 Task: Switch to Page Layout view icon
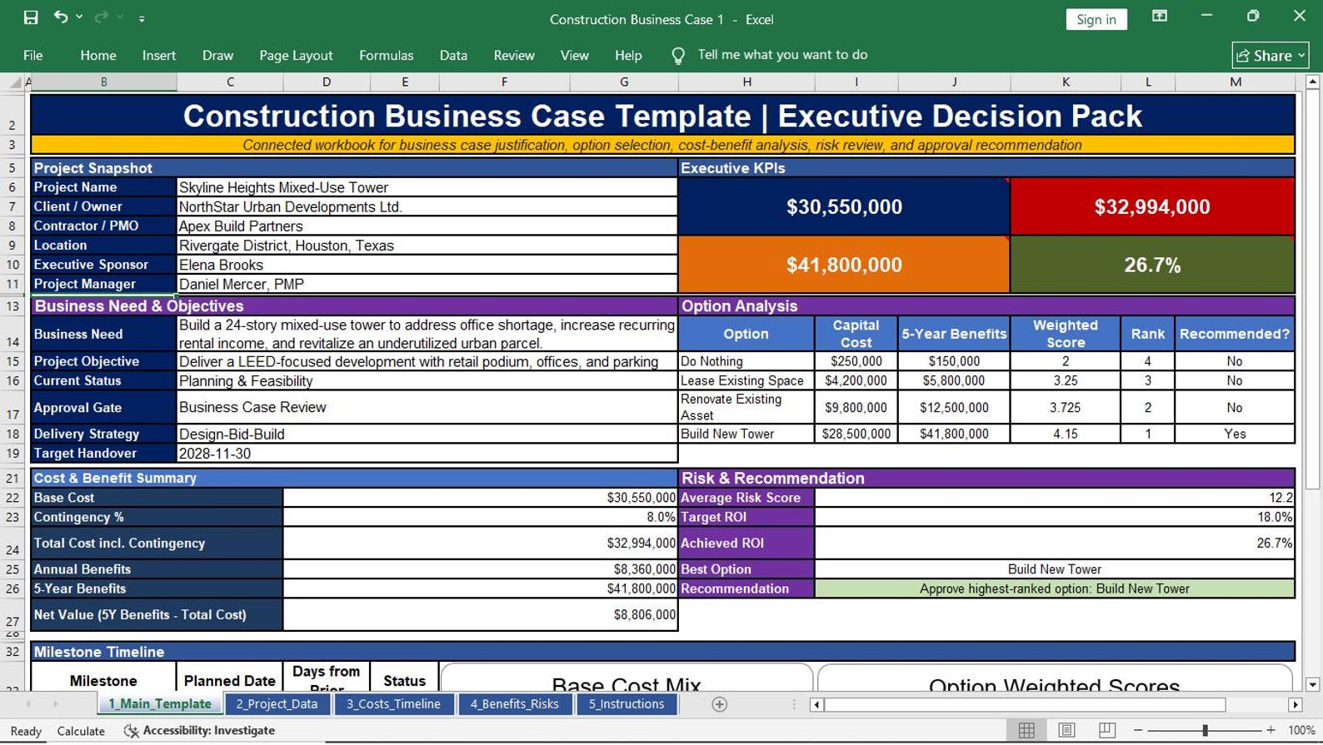coord(1066,730)
